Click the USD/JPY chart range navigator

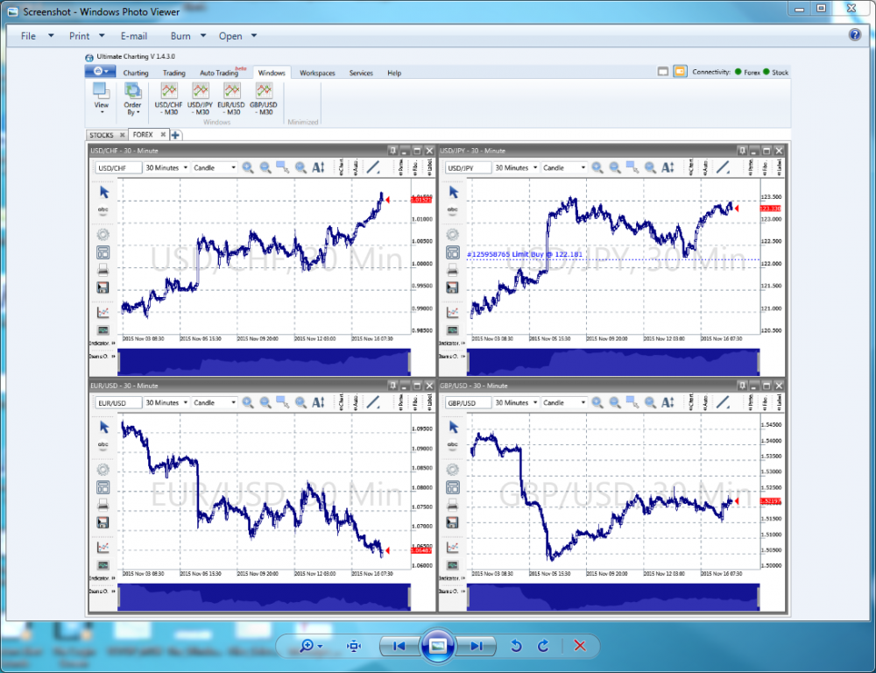pos(613,362)
